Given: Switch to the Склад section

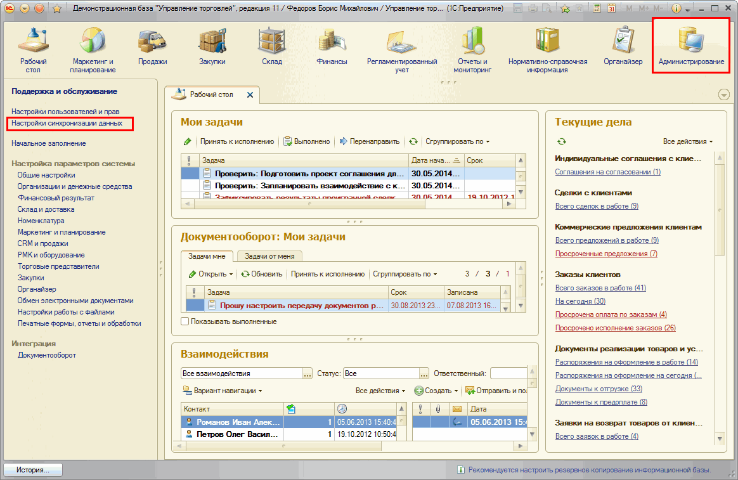Looking at the screenshot, I should (272, 47).
